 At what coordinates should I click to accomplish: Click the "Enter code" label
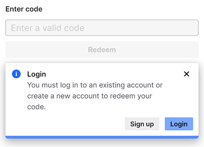tap(24, 9)
